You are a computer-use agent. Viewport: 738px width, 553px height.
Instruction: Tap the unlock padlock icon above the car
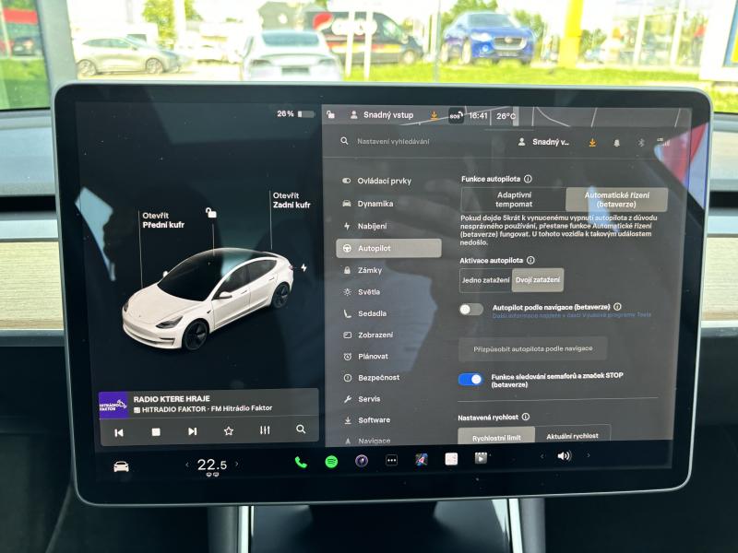coord(211,213)
